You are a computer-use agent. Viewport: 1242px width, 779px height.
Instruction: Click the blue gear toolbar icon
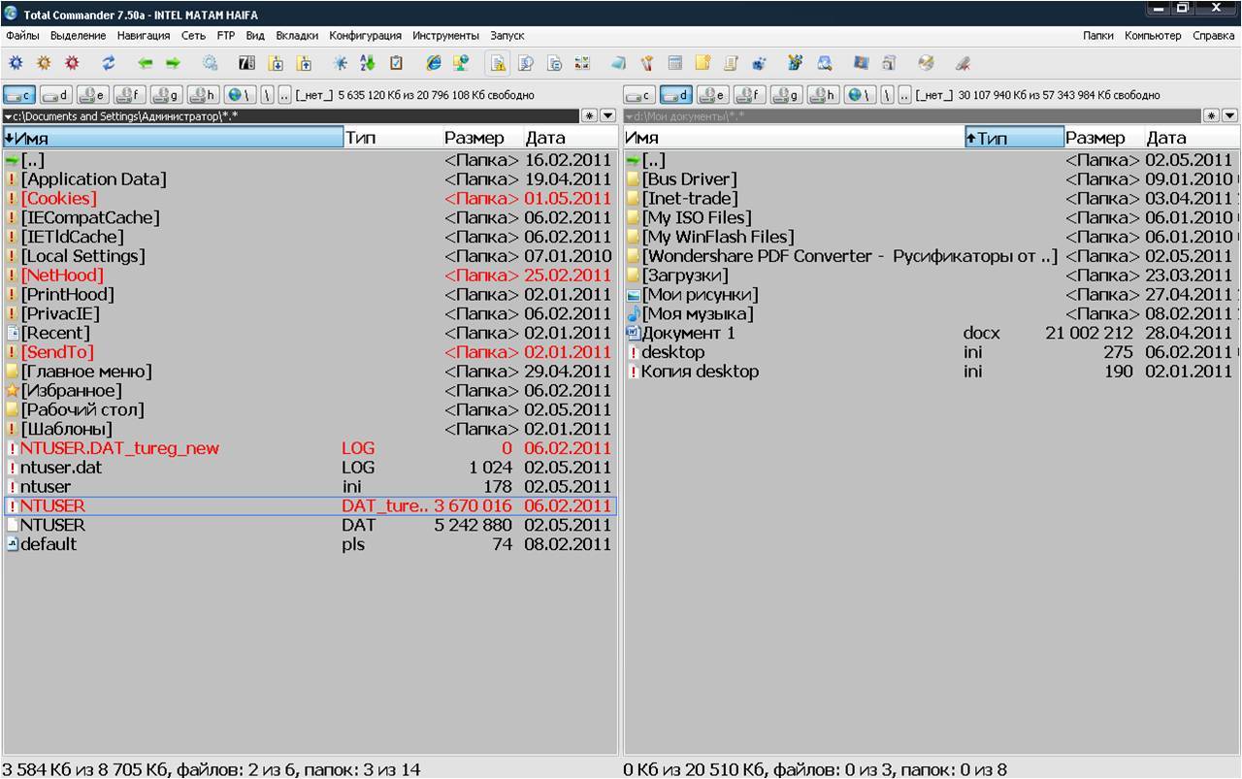[16, 63]
